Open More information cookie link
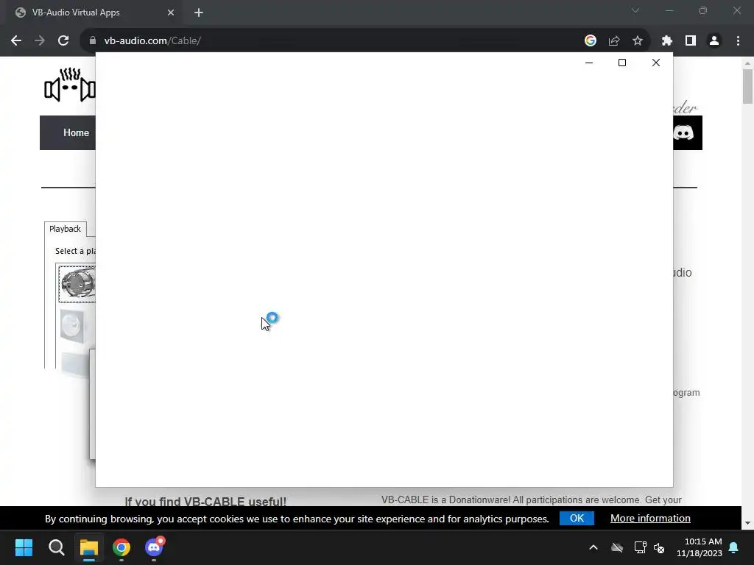The height and width of the screenshot is (565, 754). [650, 519]
